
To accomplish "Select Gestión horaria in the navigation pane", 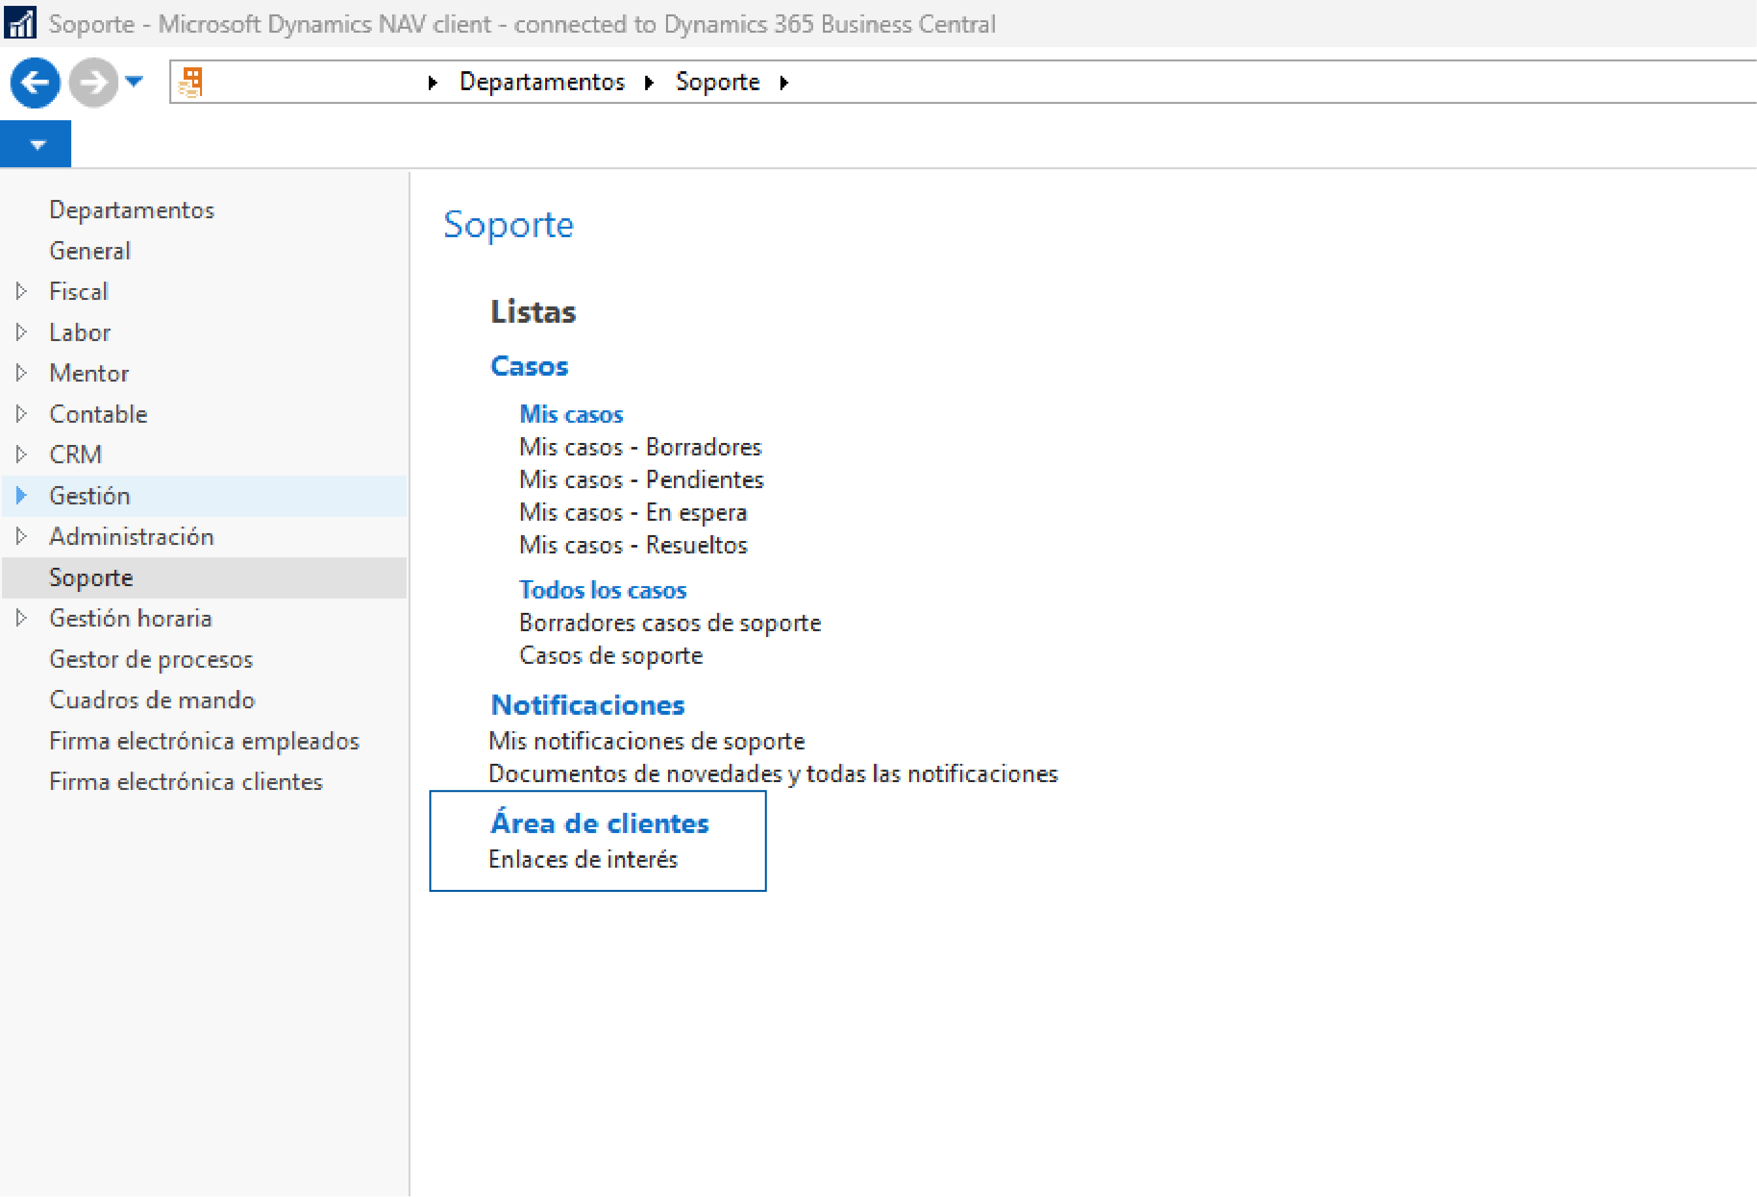I will coord(130,617).
